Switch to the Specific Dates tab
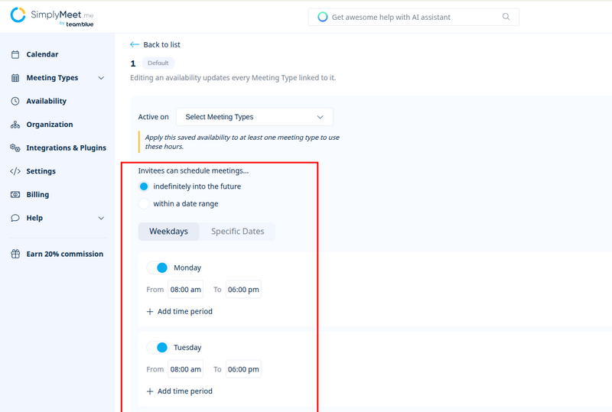This screenshot has width=612, height=412. click(x=237, y=232)
